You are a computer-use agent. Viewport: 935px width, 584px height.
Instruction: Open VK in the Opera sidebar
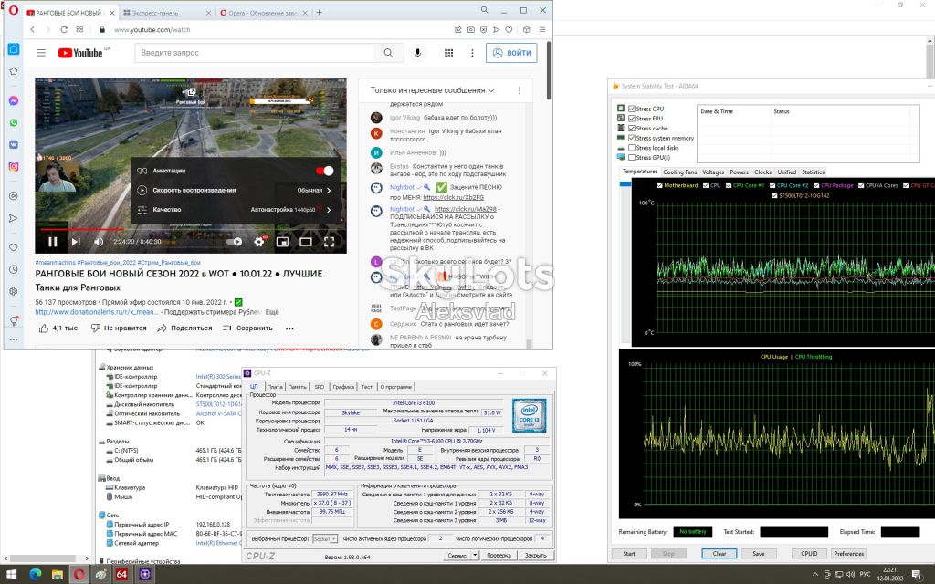point(13,144)
